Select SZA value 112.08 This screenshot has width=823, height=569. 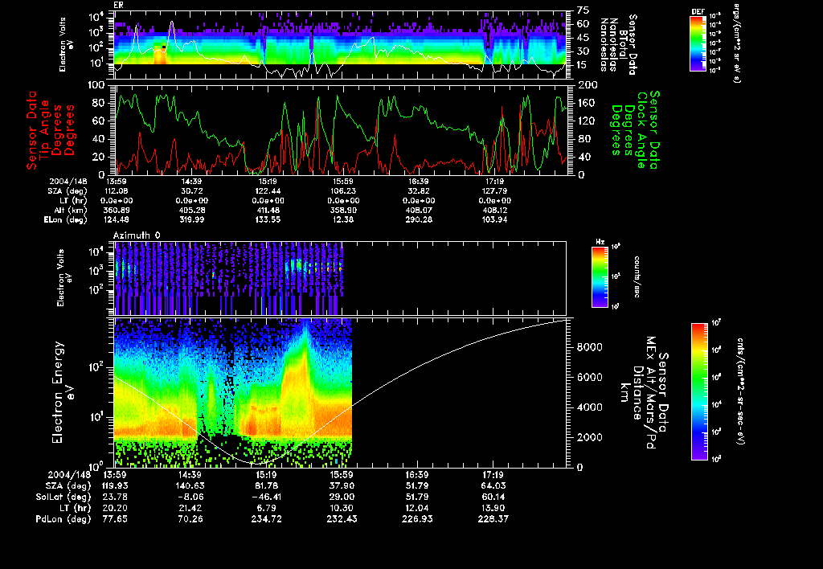pos(116,191)
